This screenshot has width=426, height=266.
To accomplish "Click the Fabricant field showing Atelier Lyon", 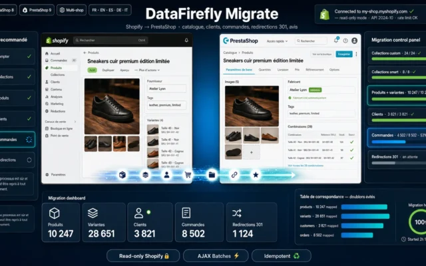I will point(321,90).
